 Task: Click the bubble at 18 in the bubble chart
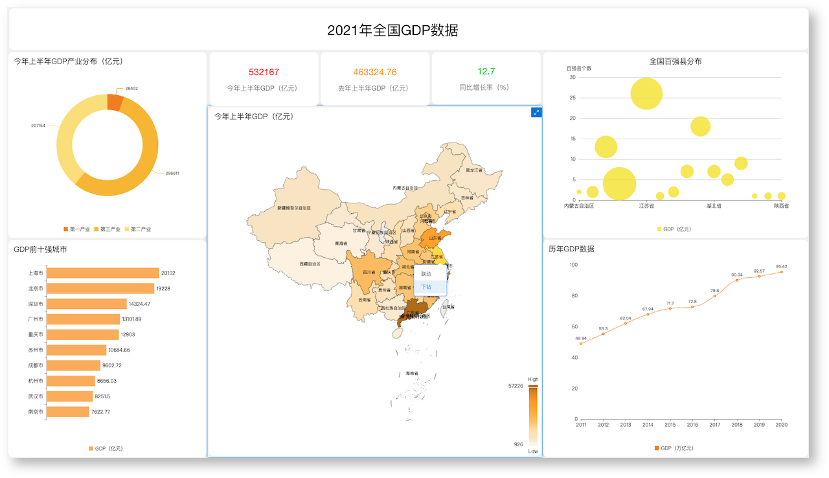click(700, 126)
